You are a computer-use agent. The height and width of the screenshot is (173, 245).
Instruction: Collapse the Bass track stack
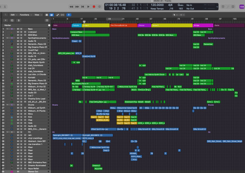point(7,29)
